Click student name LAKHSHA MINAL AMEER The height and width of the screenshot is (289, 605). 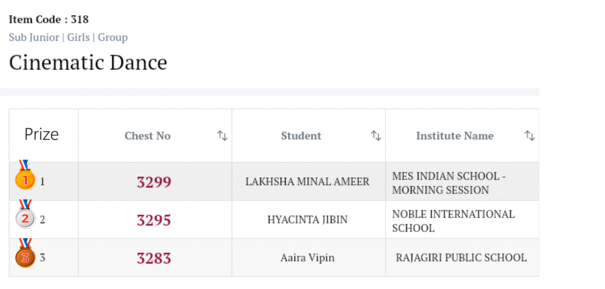coord(307,182)
